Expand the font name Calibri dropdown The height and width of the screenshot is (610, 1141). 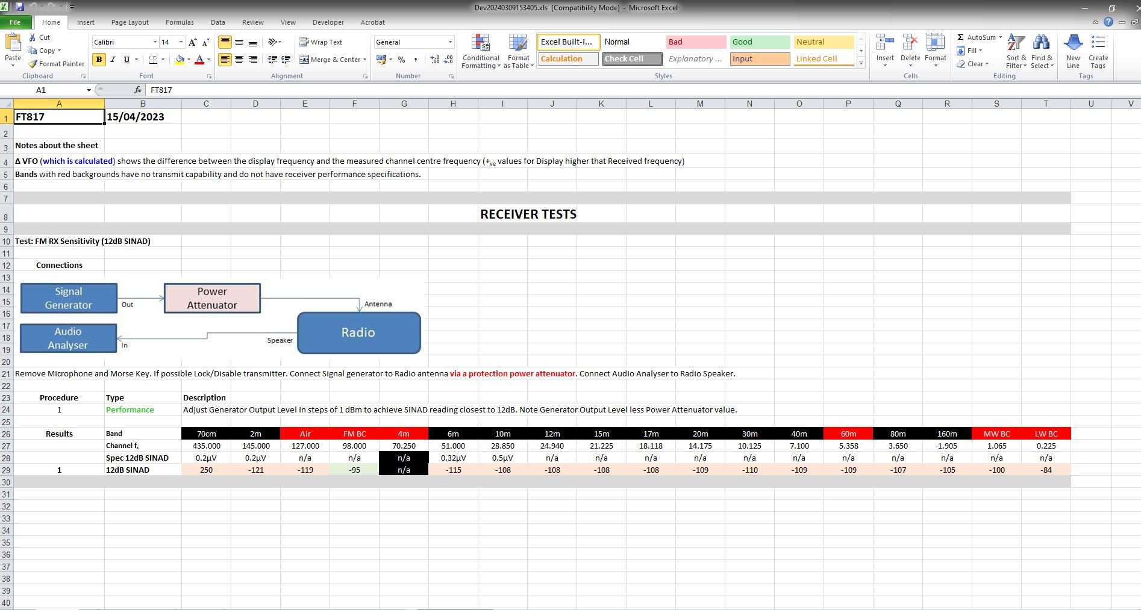click(155, 42)
